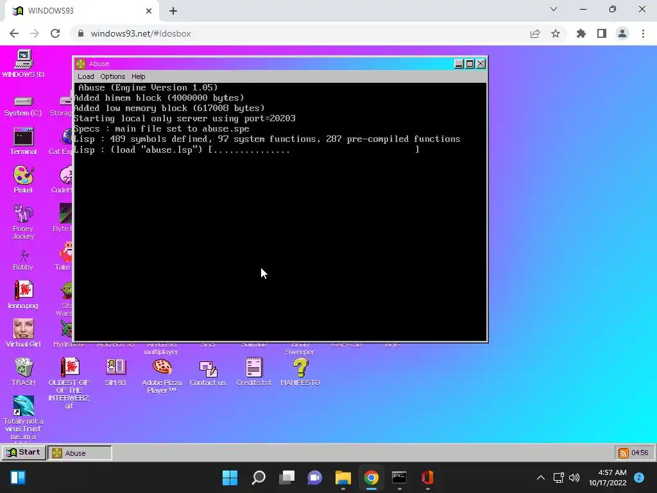Open the Chrome three-dot menu
The image size is (657, 493).
(x=643, y=33)
